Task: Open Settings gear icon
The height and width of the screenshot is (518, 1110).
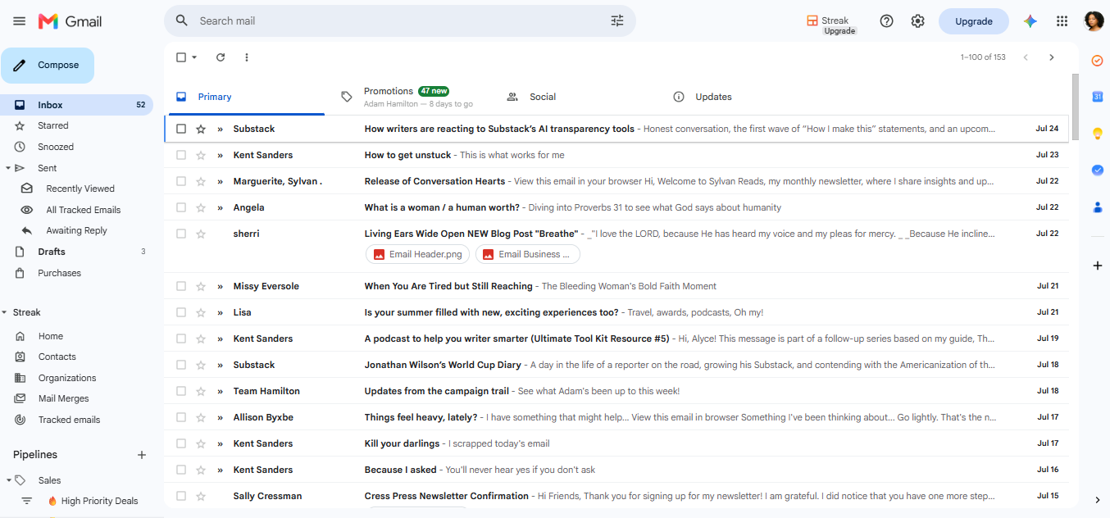Action: [918, 21]
